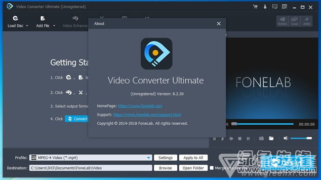Click the Open Folder button
The image size is (321, 180).
click(193, 168)
